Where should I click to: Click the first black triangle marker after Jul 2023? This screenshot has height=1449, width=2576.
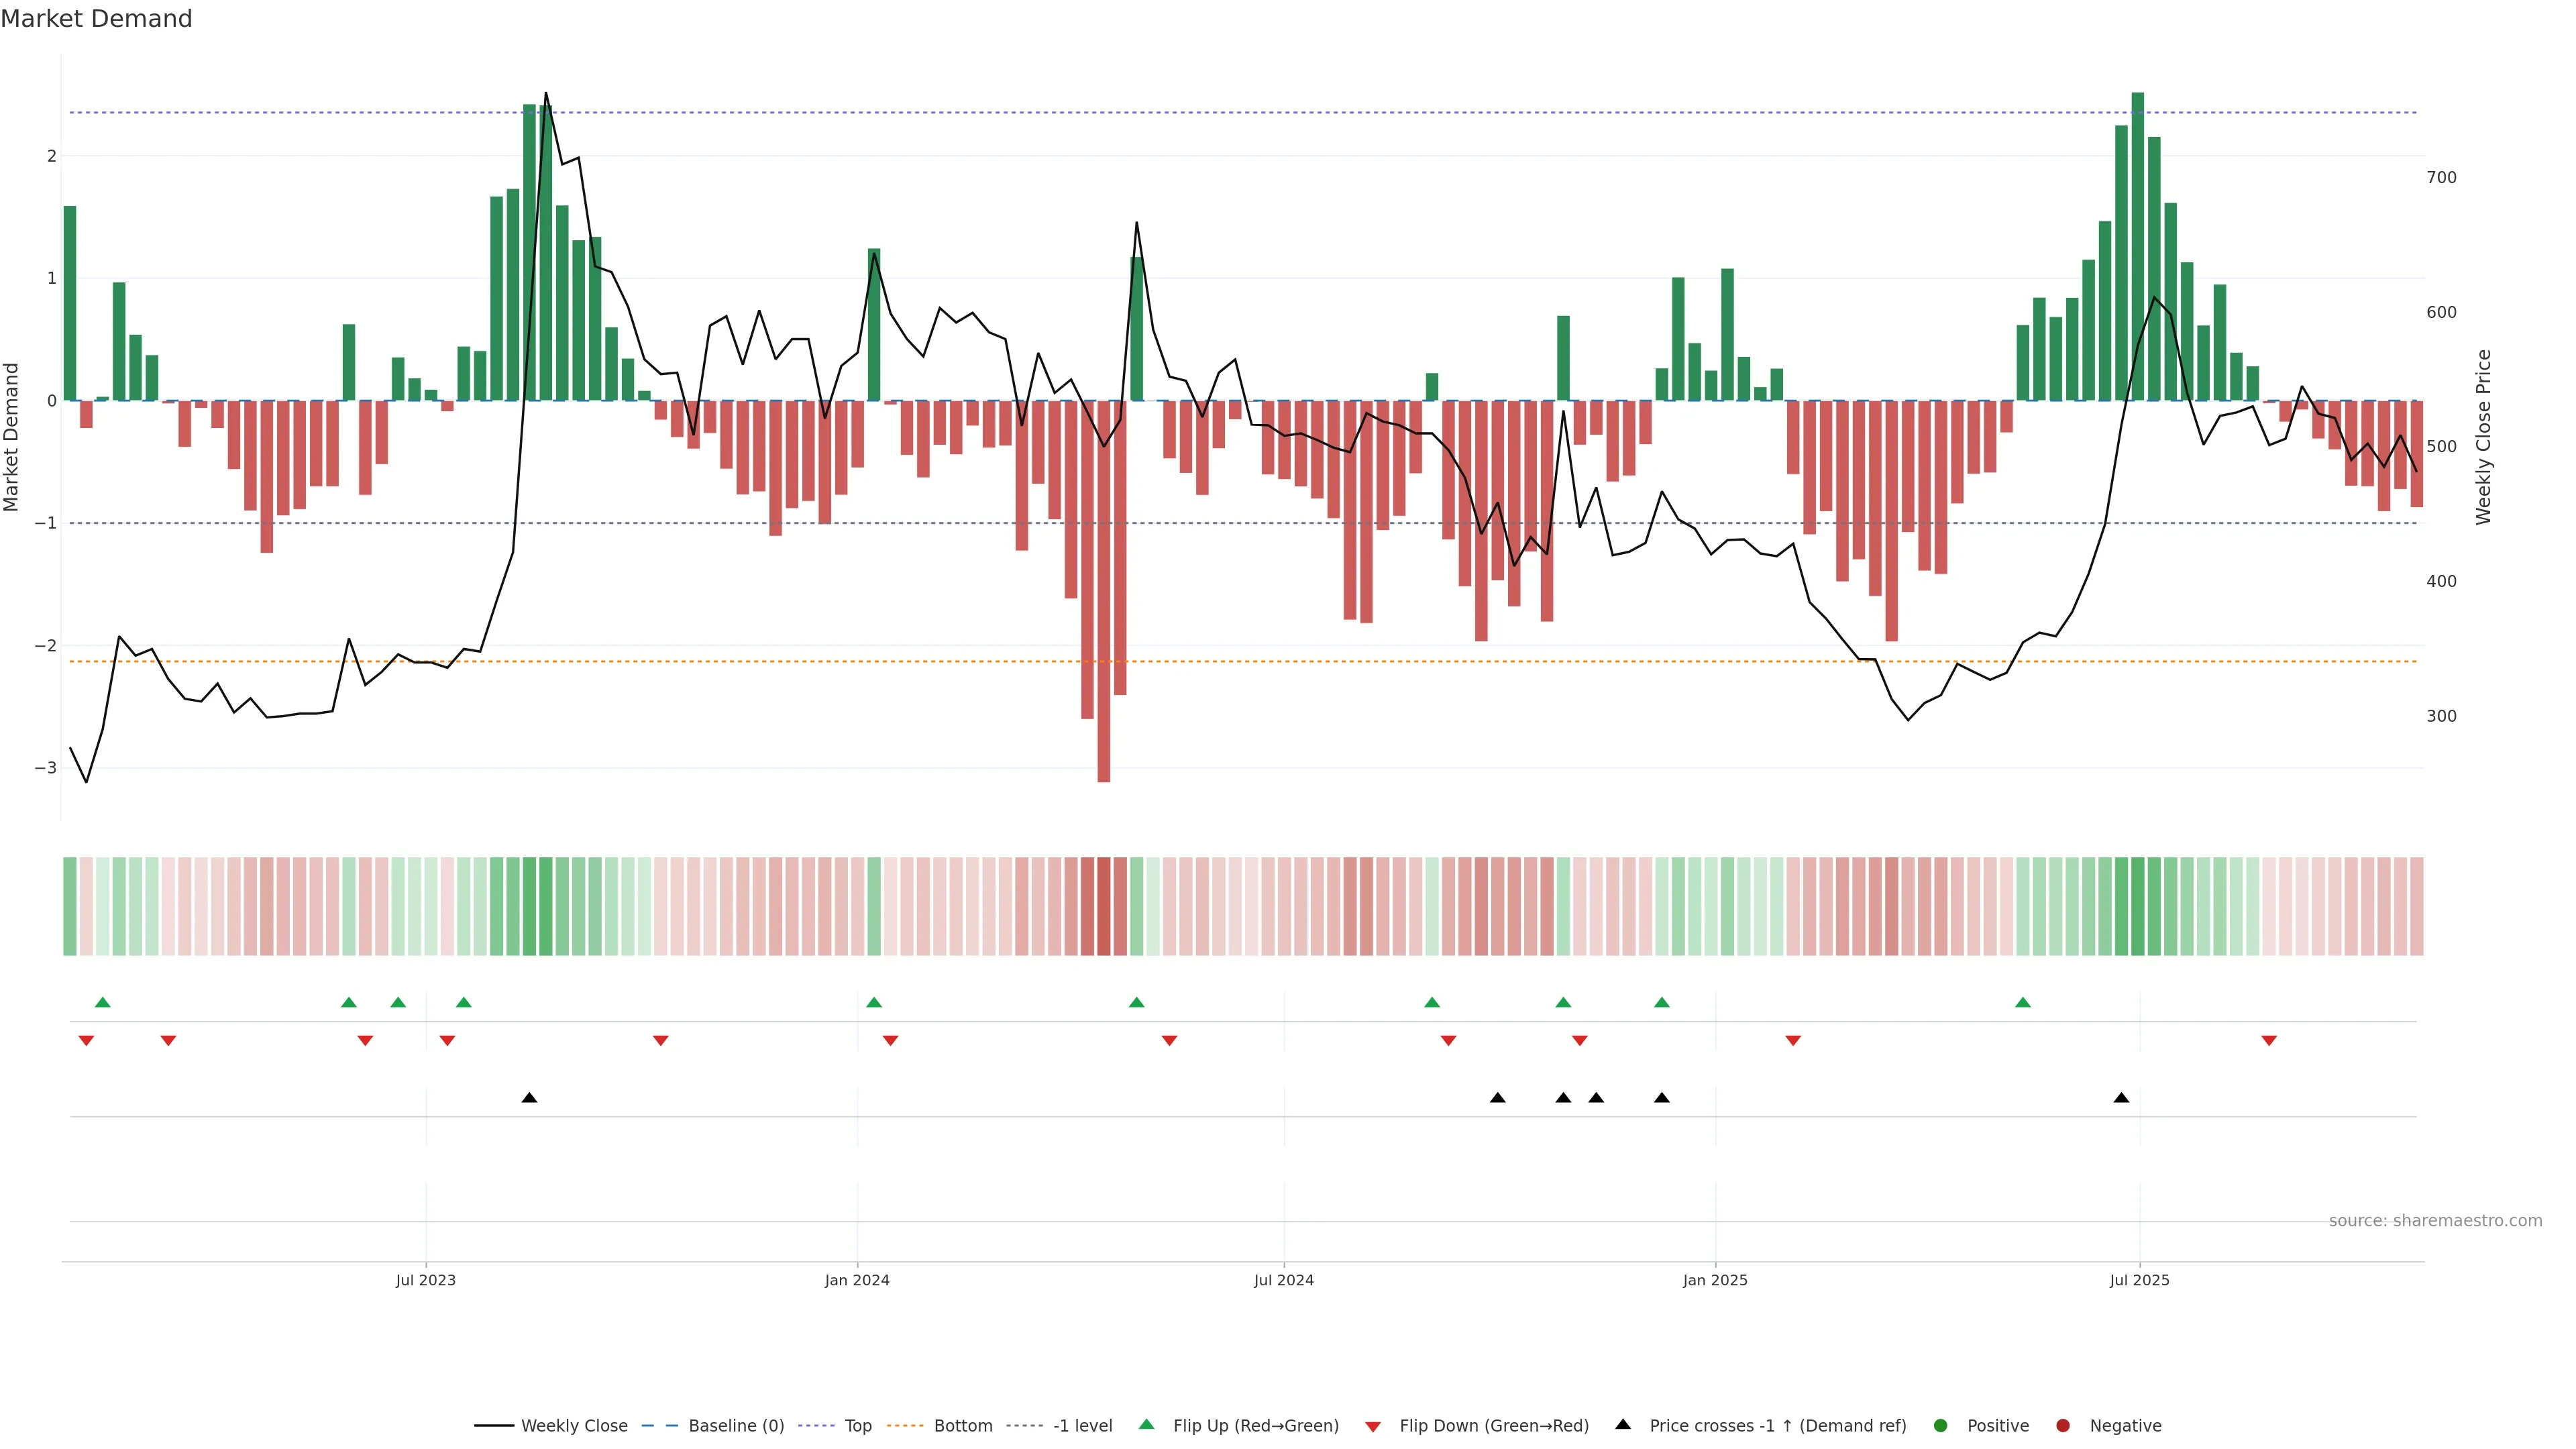tap(529, 1098)
